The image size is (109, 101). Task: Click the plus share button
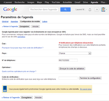click(97, 10)
